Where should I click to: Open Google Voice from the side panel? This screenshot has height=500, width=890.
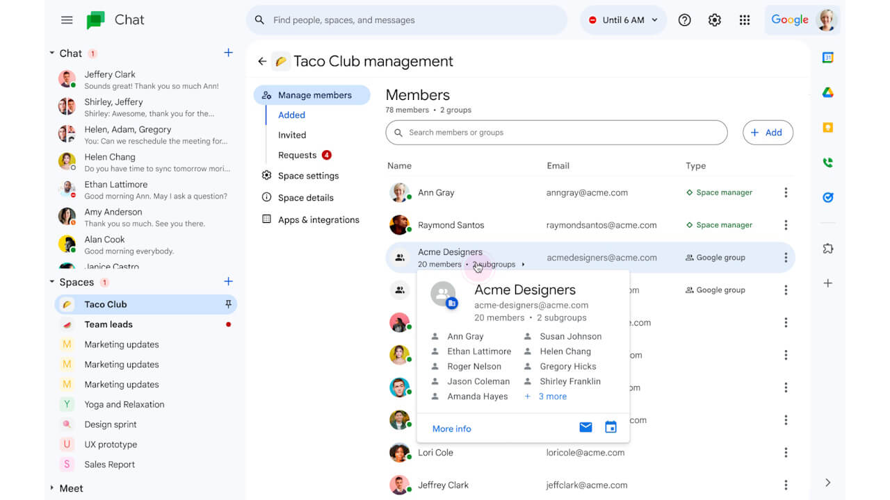827,162
